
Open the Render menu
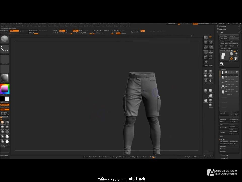(81, 26)
